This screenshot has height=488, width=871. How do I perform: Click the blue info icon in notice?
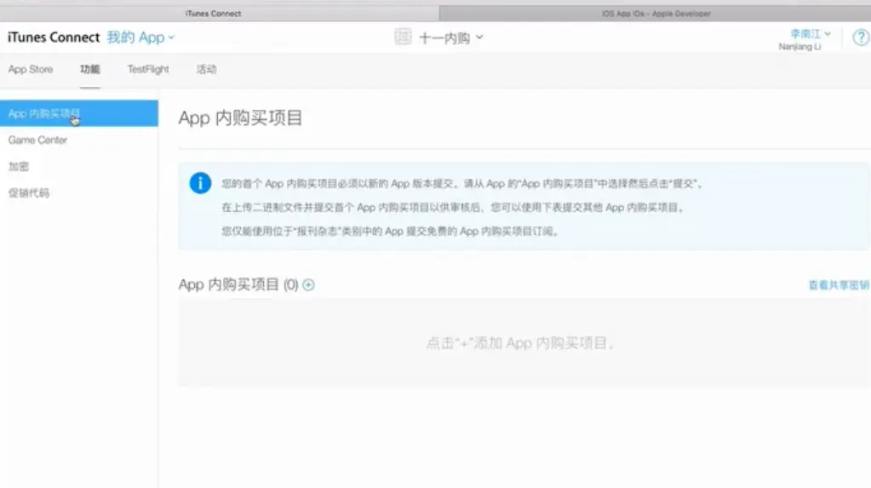(x=200, y=183)
